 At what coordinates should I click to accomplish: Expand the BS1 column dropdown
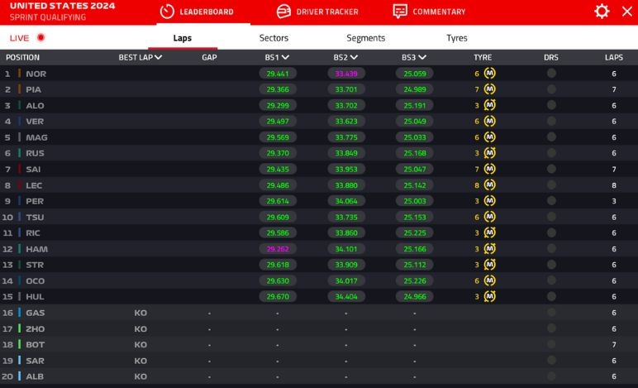(x=286, y=58)
